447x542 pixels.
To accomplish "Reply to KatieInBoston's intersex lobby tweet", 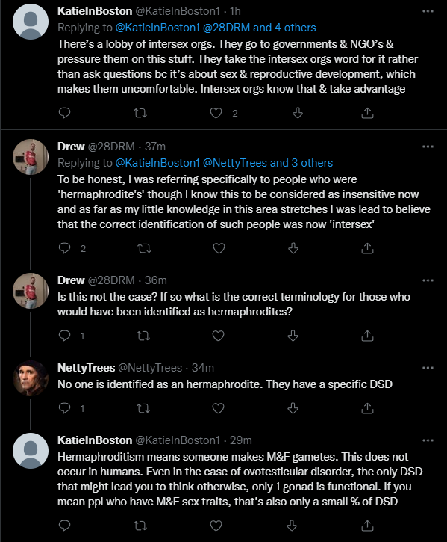I will coord(64,113).
